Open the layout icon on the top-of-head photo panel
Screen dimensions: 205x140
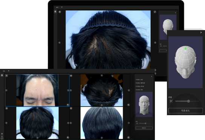point(7,108)
